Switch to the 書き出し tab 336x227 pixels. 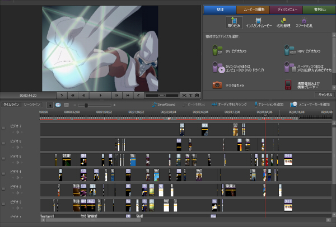tap(319, 10)
